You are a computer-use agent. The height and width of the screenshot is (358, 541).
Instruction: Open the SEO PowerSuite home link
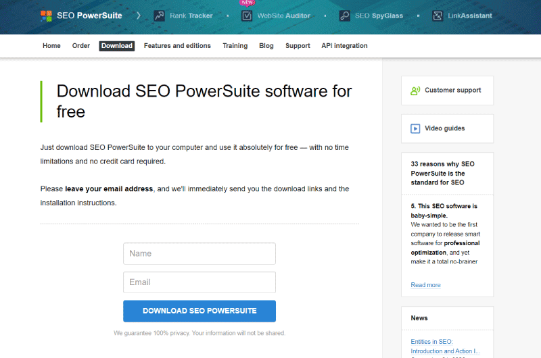pyautogui.click(x=89, y=16)
